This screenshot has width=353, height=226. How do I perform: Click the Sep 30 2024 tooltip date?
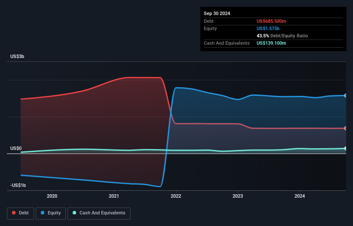217,13
